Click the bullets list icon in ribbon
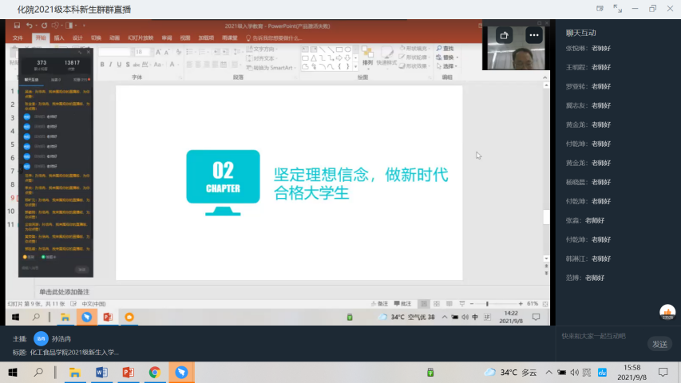 pos(190,52)
